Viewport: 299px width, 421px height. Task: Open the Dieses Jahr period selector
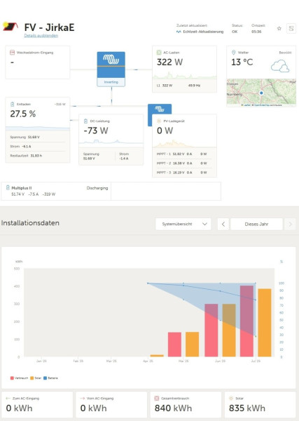coord(256,224)
